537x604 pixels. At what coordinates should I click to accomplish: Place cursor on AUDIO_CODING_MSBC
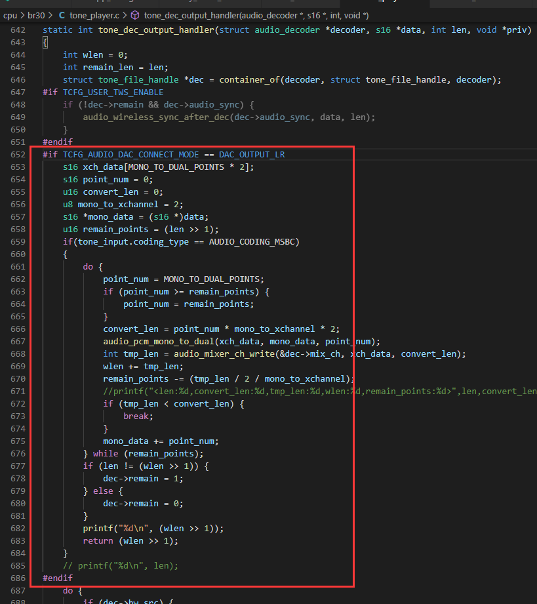pos(252,242)
